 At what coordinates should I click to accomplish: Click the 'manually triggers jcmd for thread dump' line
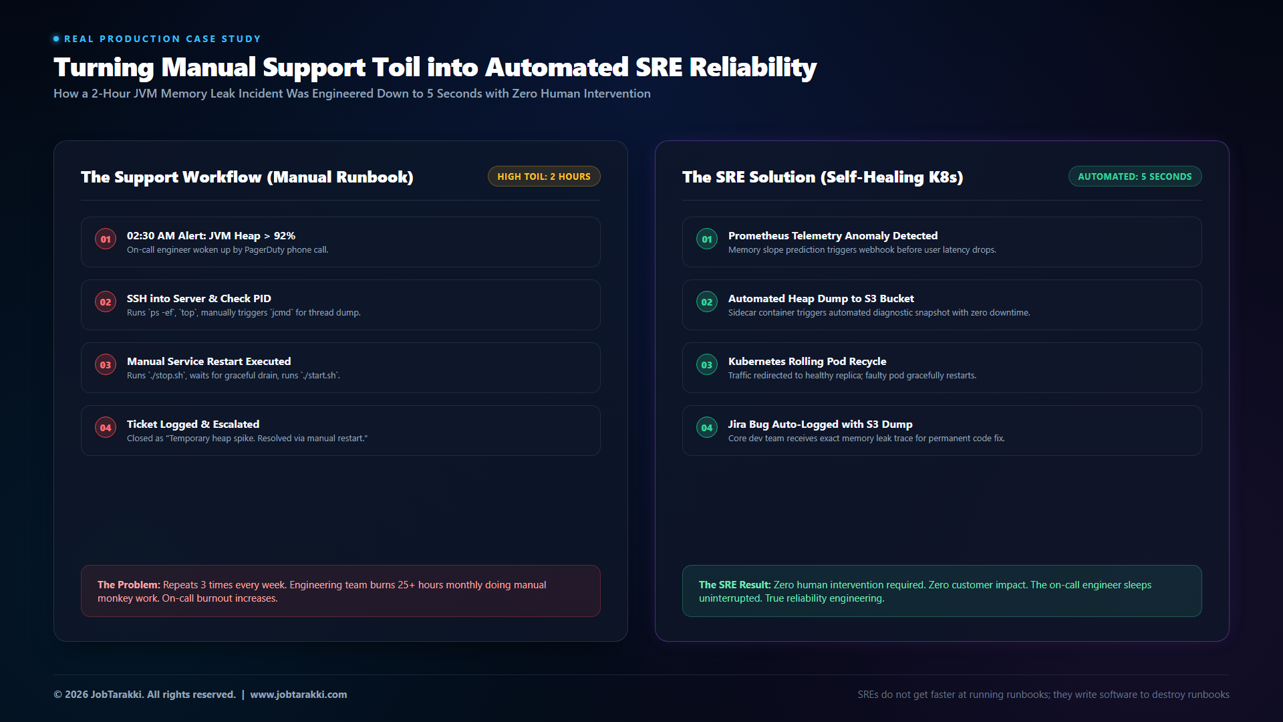point(244,313)
